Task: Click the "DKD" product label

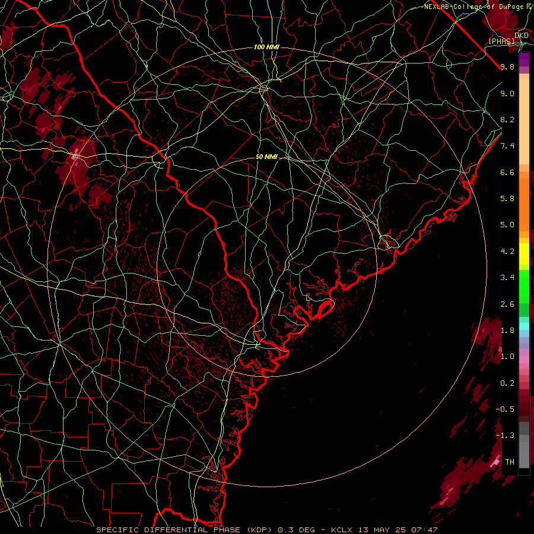Action: pos(522,36)
